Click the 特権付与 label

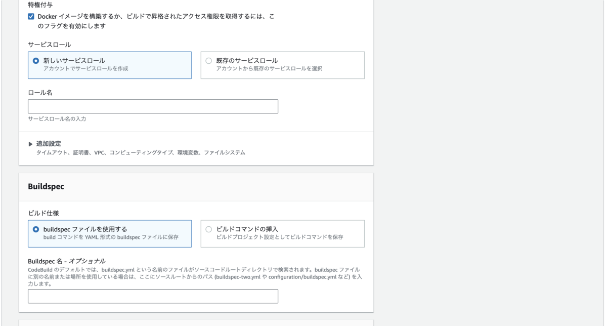(x=40, y=5)
